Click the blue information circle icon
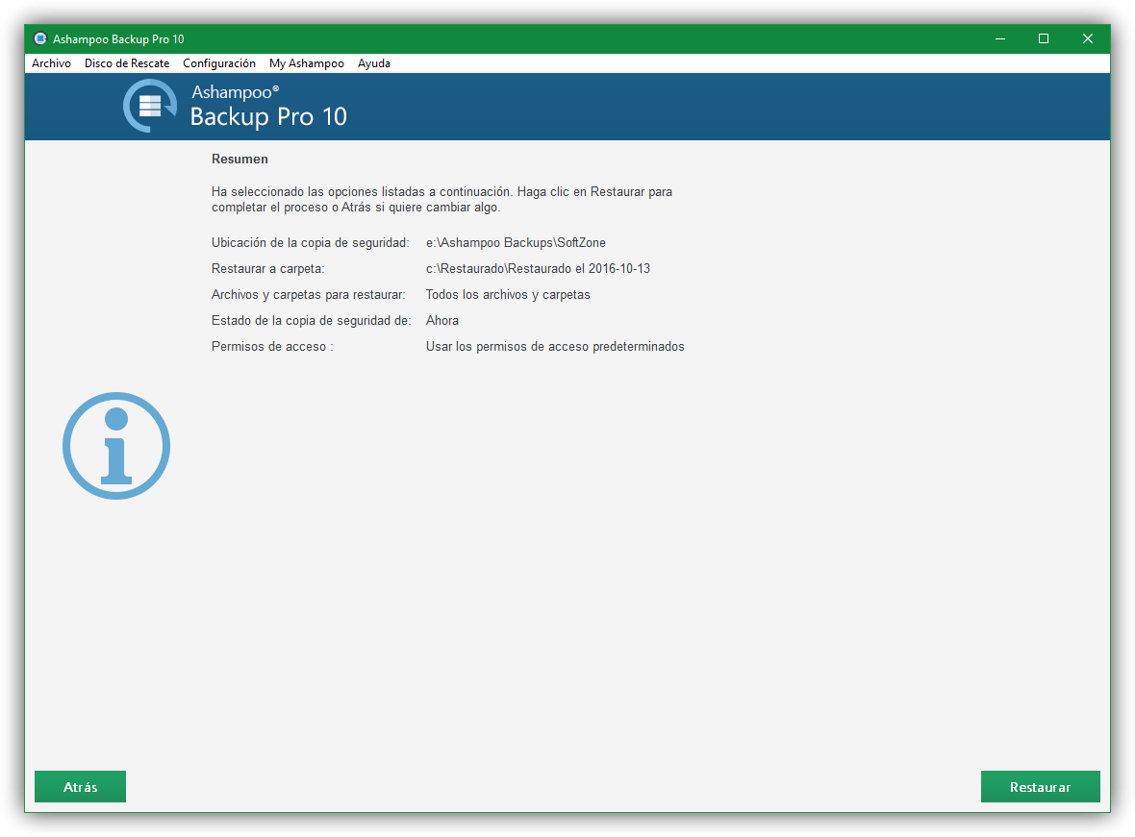The width and height of the screenshot is (1135, 837). tap(116, 446)
